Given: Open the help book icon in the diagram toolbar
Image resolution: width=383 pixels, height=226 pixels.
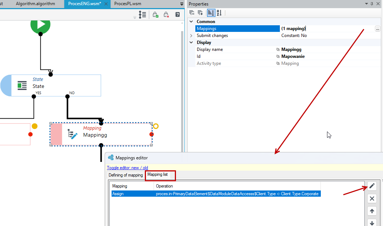Looking at the screenshot, I should click(x=177, y=15).
